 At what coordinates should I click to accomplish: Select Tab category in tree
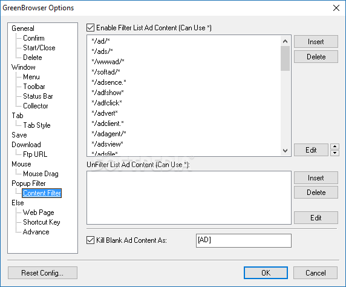coord(18,116)
